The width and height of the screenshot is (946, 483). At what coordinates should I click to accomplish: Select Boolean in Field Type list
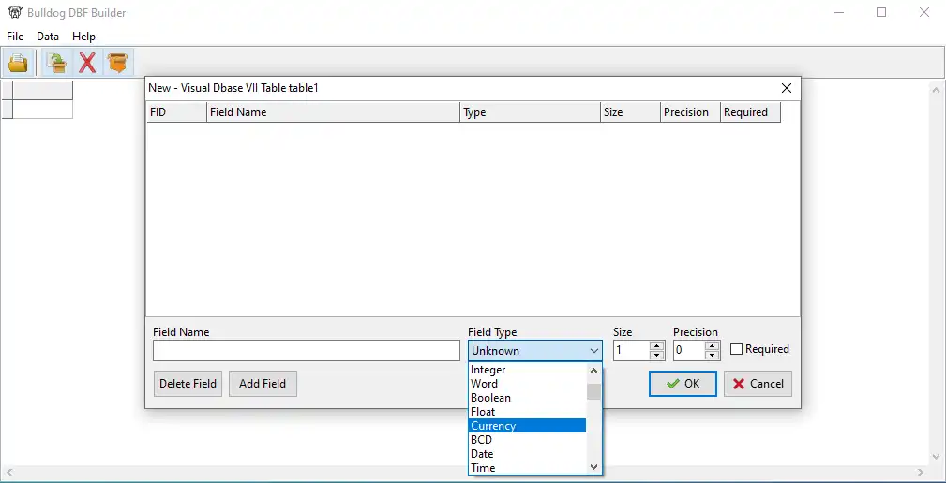pyautogui.click(x=528, y=398)
